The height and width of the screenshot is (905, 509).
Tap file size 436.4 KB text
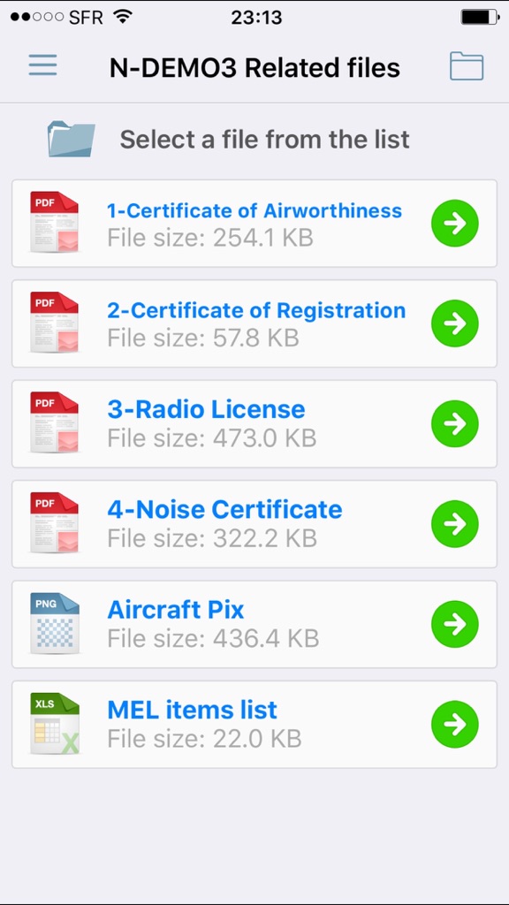(x=213, y=639)
